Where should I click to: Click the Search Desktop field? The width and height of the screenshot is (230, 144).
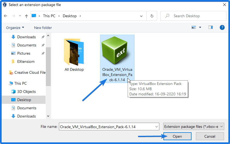[193, 16]
